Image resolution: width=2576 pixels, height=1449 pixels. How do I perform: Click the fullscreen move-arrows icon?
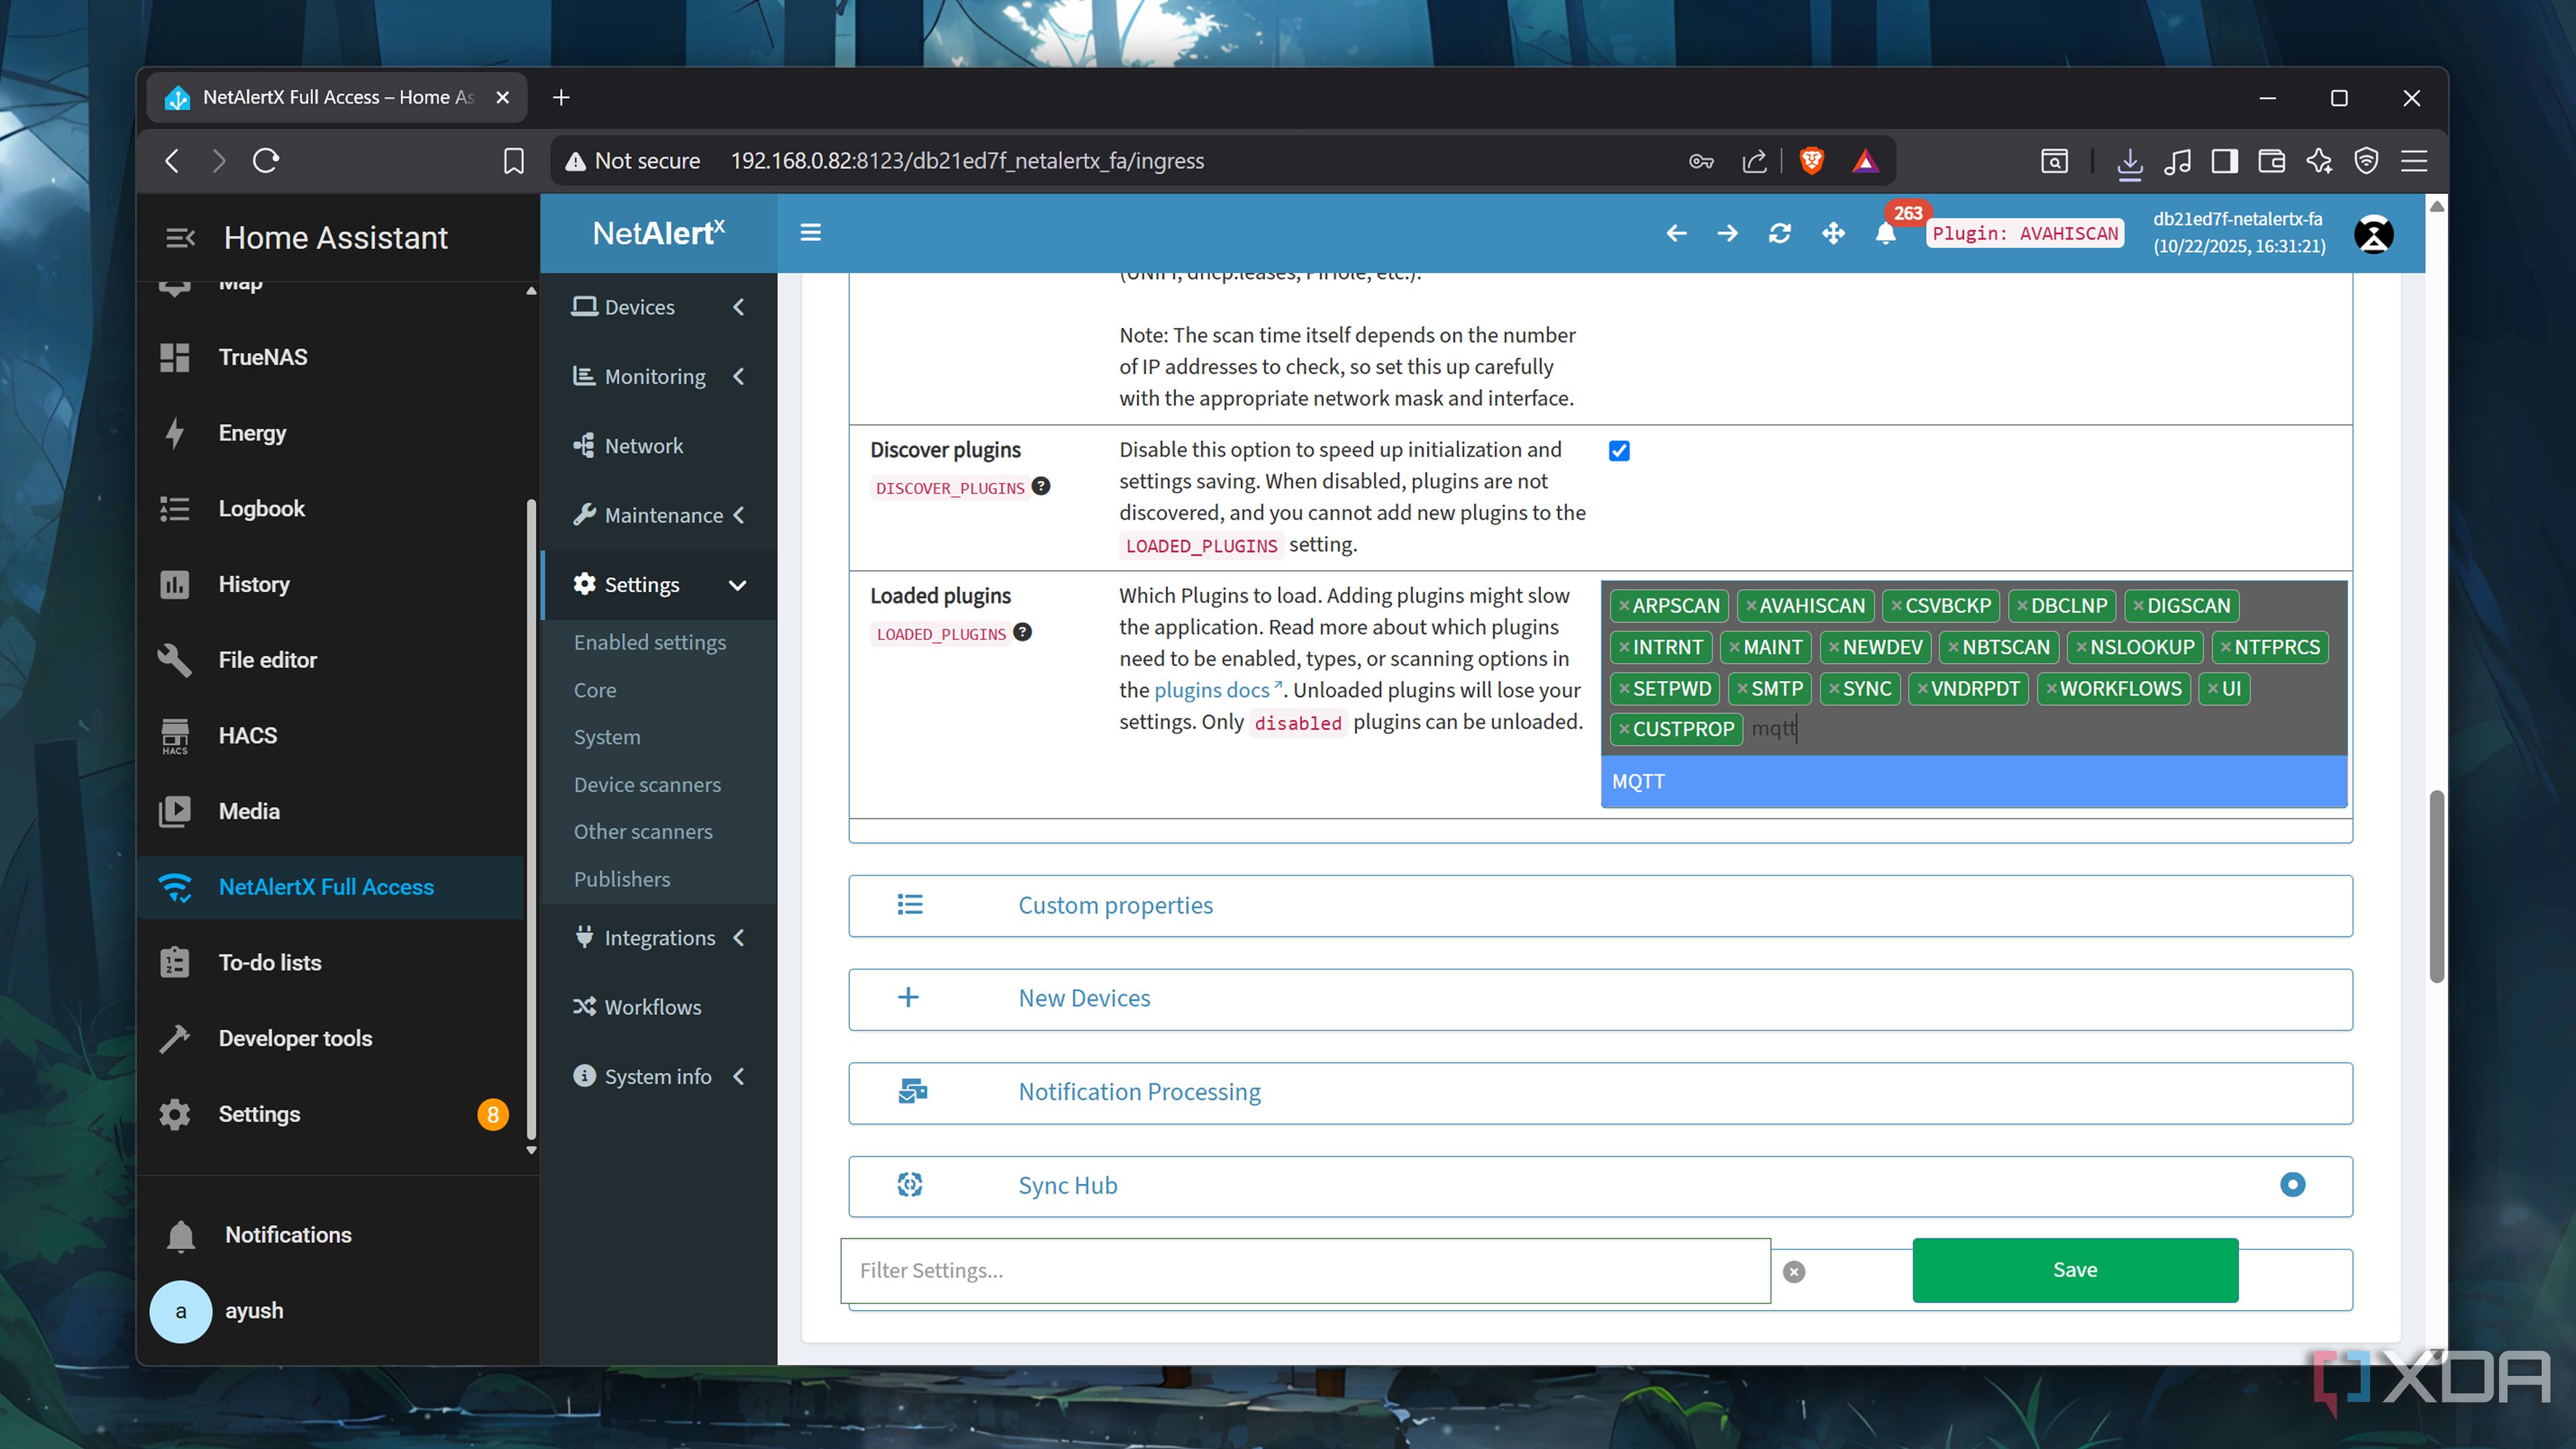click(1833, 234)
